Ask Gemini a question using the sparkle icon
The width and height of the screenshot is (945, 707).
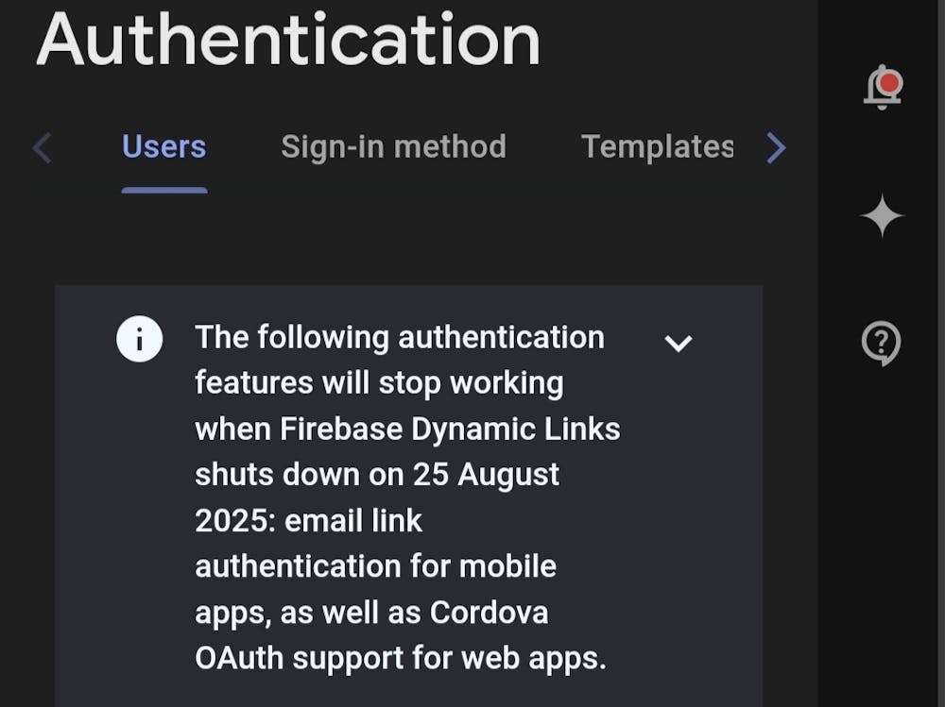881,216
